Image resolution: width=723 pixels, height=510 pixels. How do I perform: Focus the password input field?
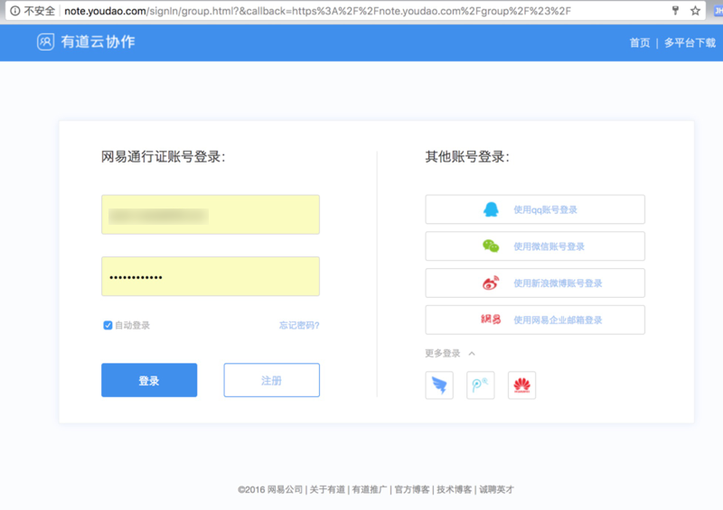click(x=211, y=276)
